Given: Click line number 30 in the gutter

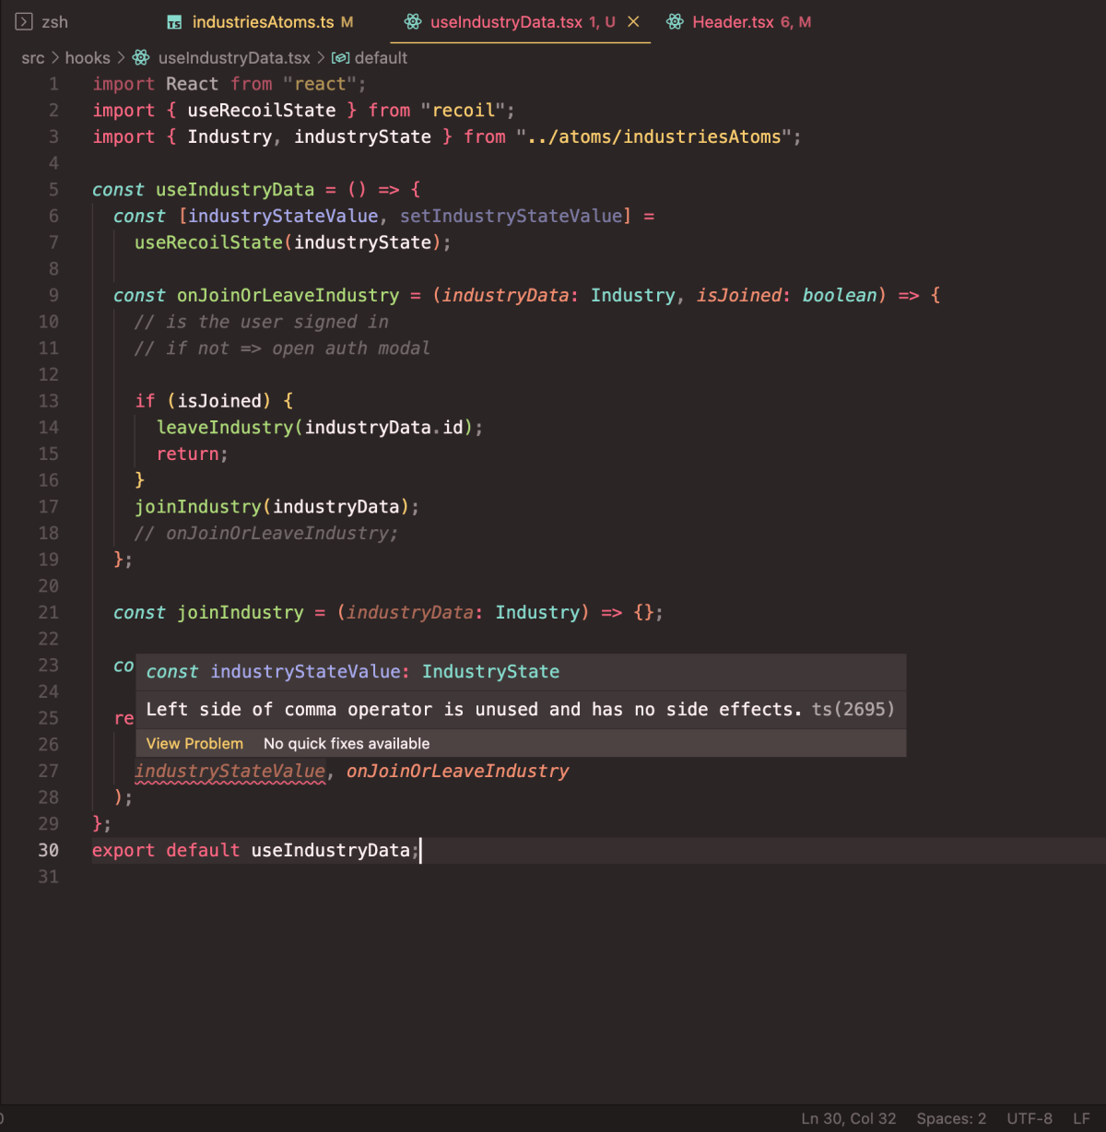Looking at the screenshot, I should [48, 850].
